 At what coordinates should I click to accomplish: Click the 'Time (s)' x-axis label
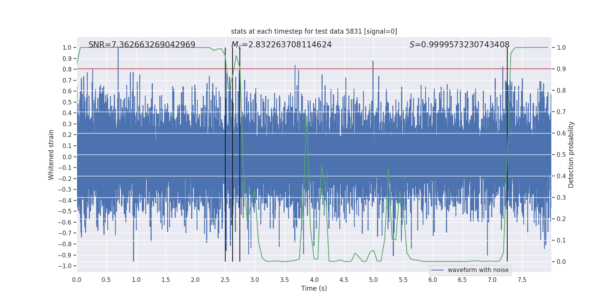point(314,288)
